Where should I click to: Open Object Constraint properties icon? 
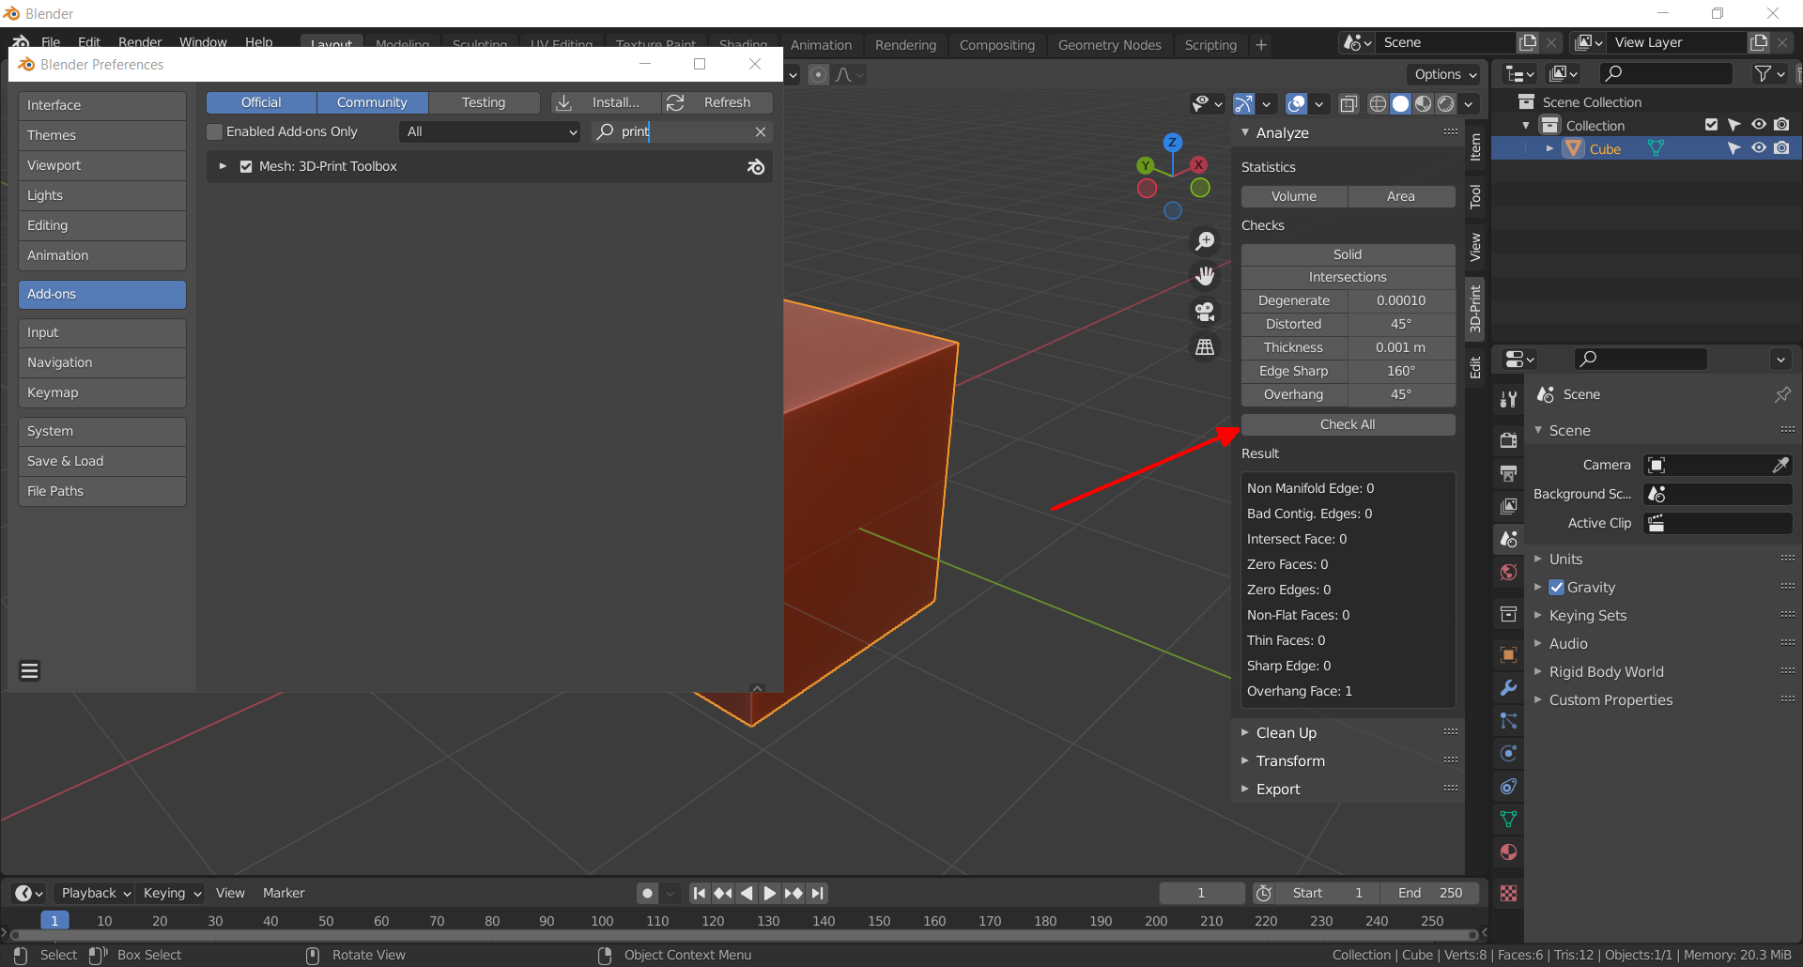click(x=1508, y=786)
